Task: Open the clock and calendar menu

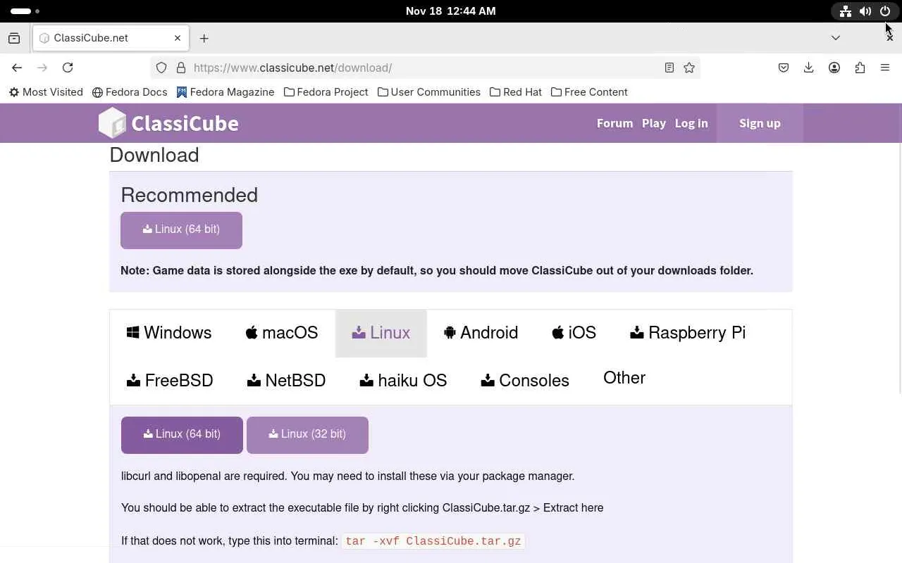Action: tap(451, 11)
